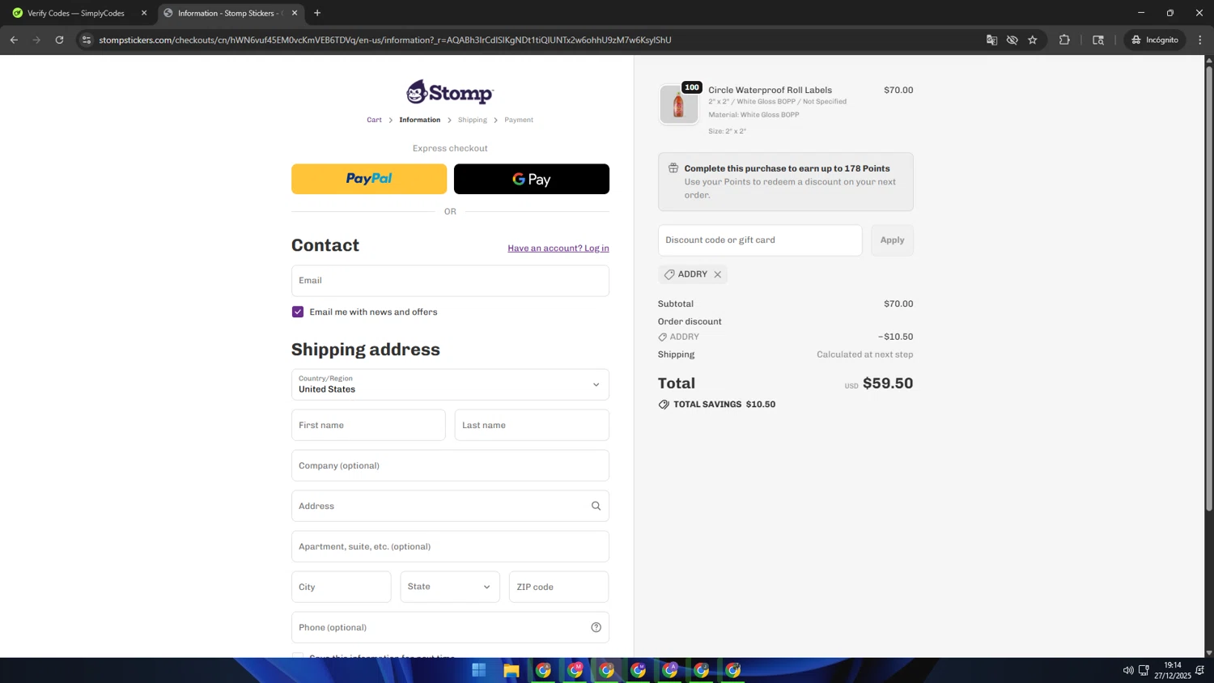Go to Cart breadcrumb
The height and width of the screenshot is (683, 1214).
coord(374,120)
